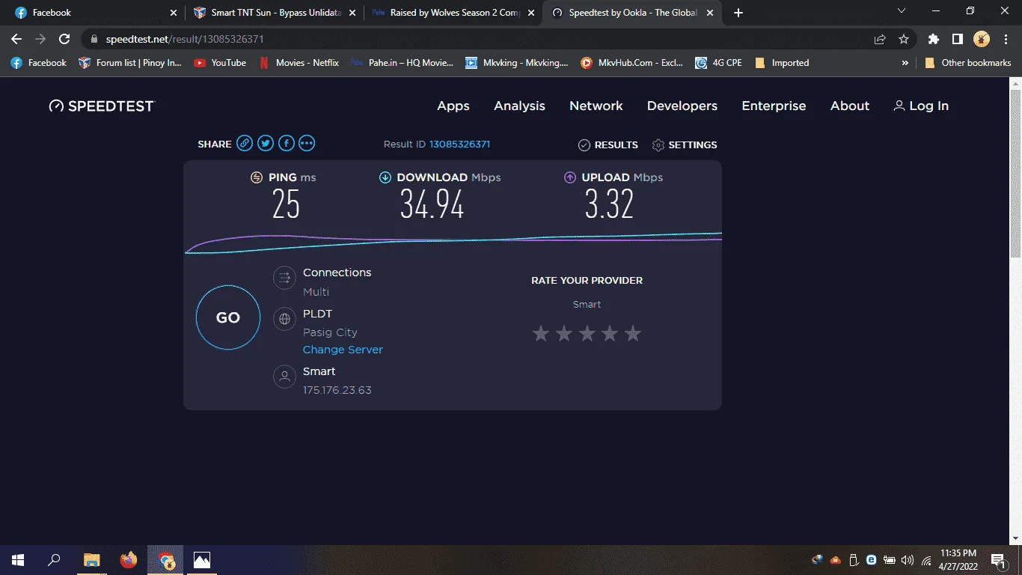
Task: Bookmark this page with the star icon
Action: (904, 39)
